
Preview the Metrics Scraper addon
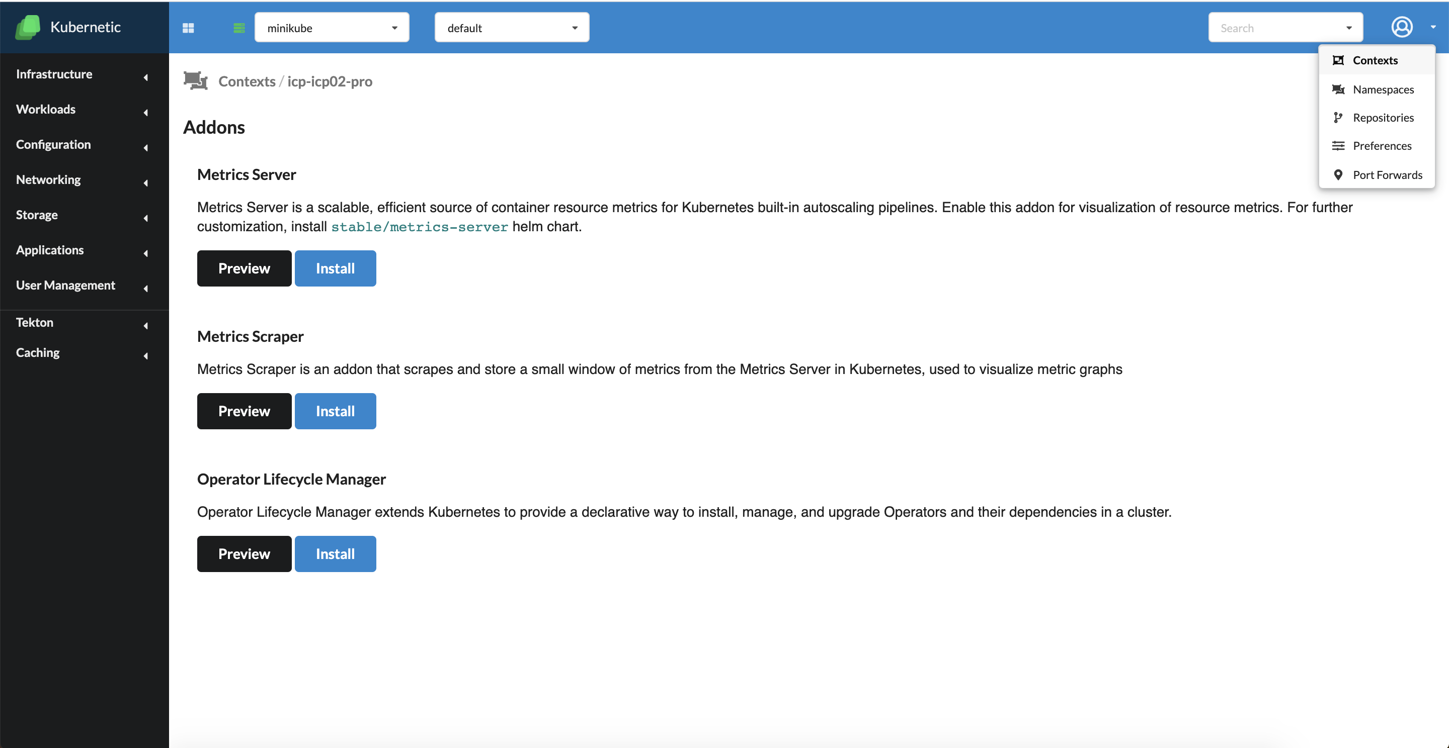click(244, 410)
